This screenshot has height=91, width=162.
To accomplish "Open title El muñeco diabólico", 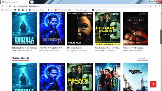I will click(75, 48).
